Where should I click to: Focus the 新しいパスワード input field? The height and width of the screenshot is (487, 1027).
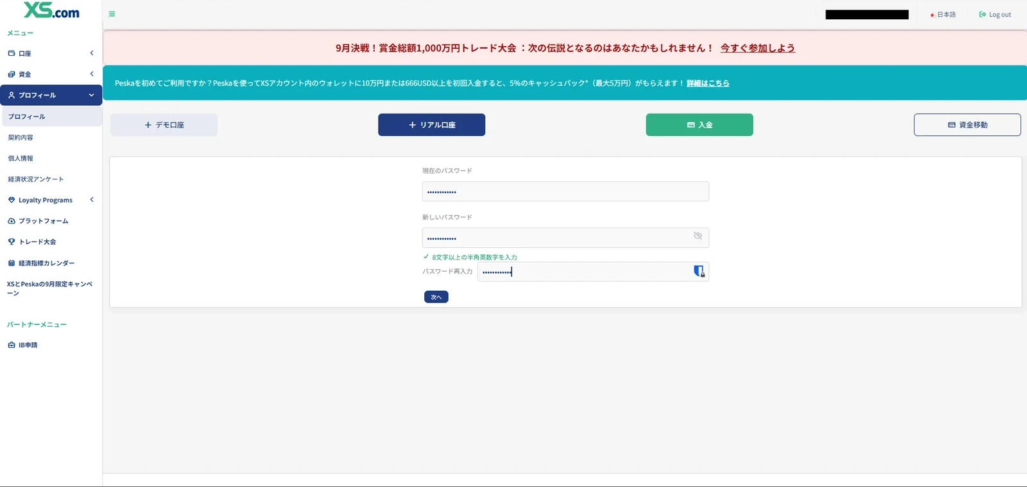click(x=565, y=238)
